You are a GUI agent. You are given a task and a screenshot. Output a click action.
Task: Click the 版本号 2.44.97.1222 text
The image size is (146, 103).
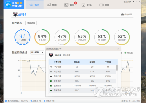click(131, 101)
